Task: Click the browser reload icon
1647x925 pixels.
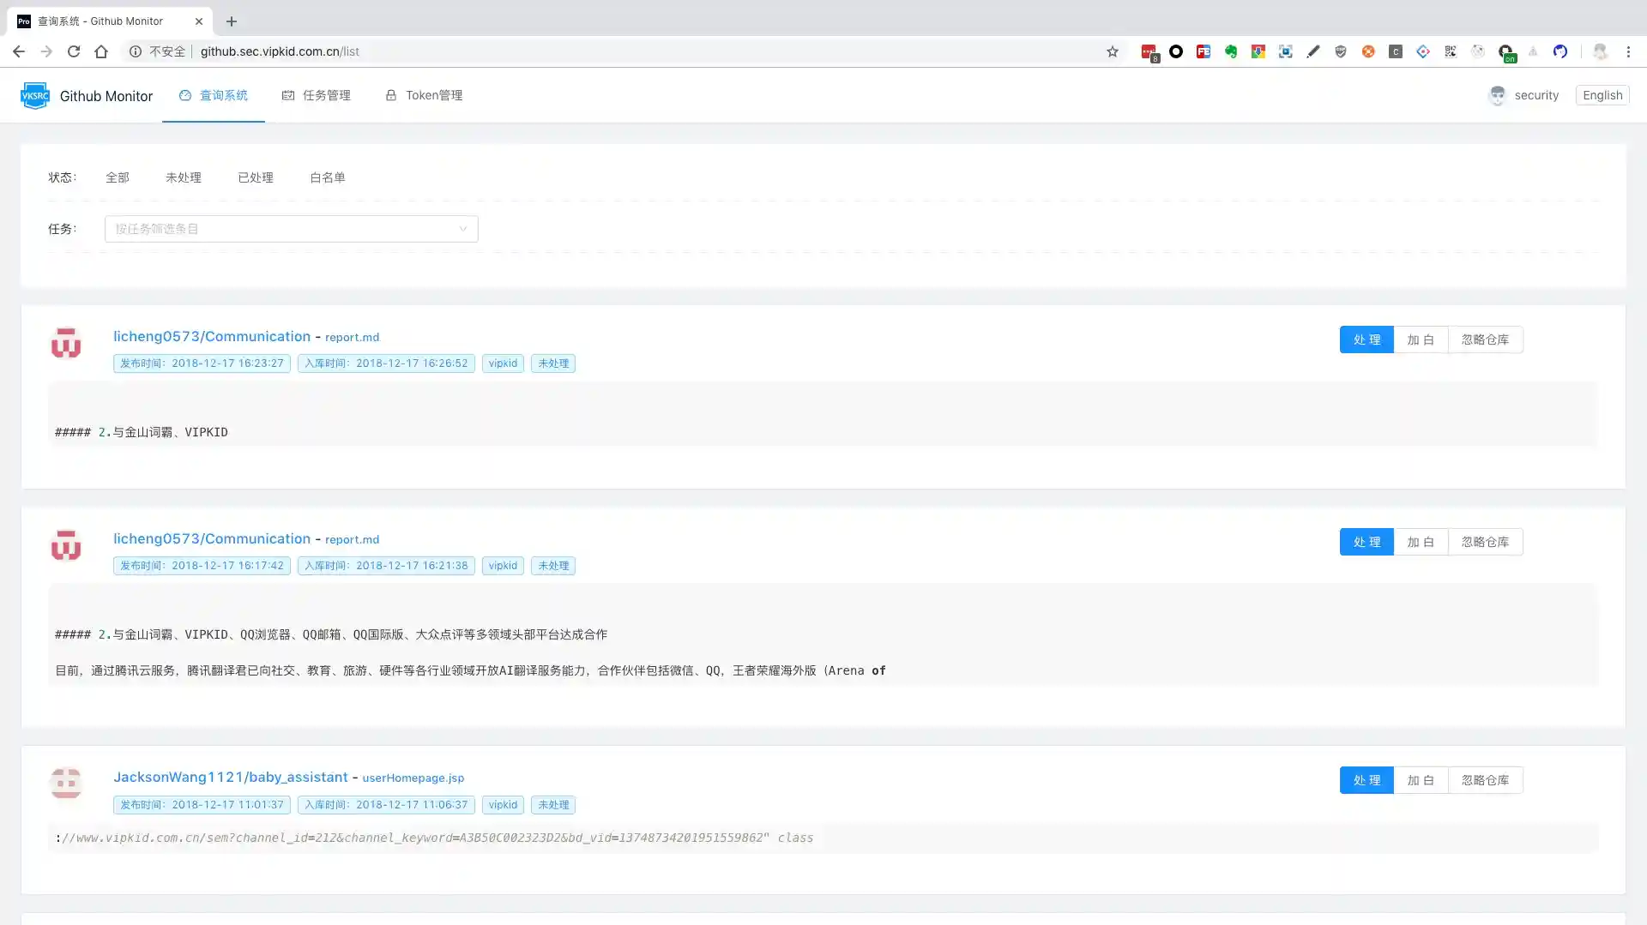Action: click(74, 51)
